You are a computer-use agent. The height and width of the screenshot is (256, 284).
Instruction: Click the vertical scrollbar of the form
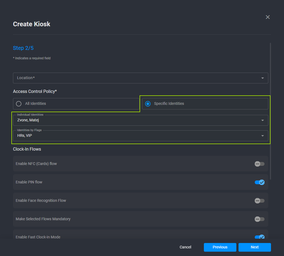coord(270,108)
